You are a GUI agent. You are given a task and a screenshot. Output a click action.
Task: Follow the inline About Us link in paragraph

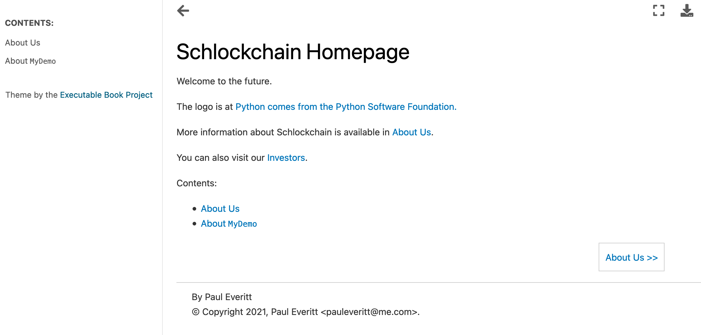tap(412, 132)
